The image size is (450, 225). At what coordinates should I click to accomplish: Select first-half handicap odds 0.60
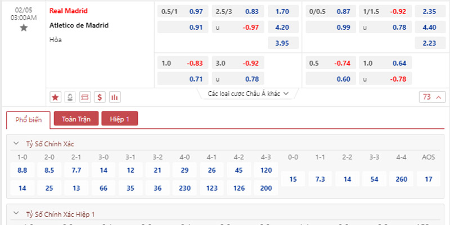point(331,79)
